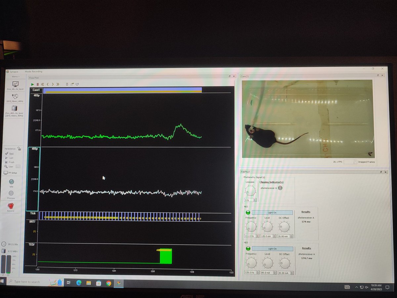Viewport: 397px width, 298px height.
Task: Click the 405 20.00 mA DC offset spinner
Action: [291, 273]
